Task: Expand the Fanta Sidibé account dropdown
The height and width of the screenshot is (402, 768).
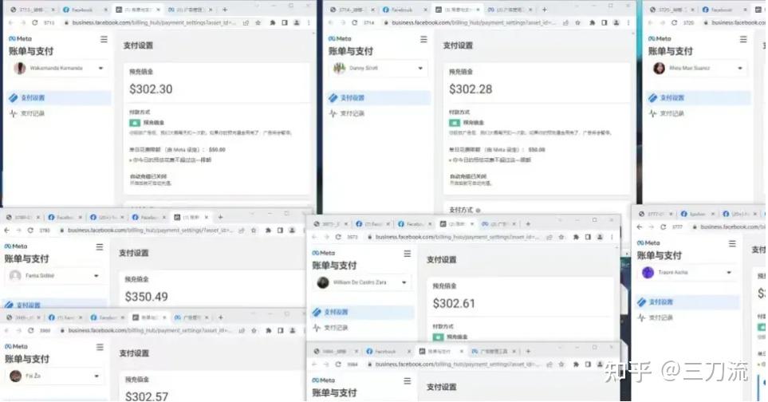Action: pos(96,276)
